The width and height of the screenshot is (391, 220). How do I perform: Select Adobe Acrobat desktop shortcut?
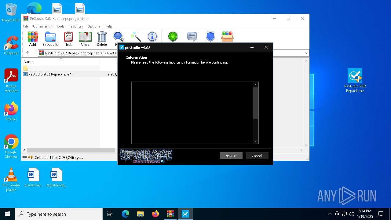[x=11, y=80]
